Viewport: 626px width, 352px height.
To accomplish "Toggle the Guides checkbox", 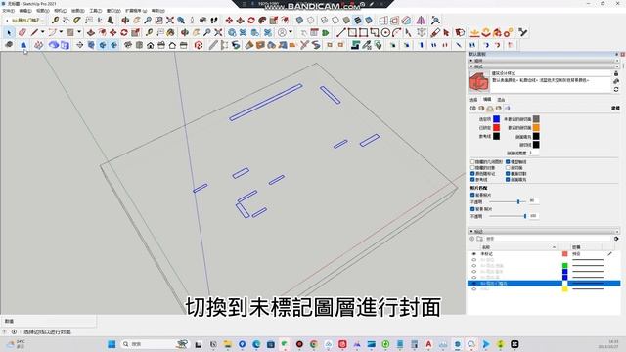I will (x=472, y=180).
